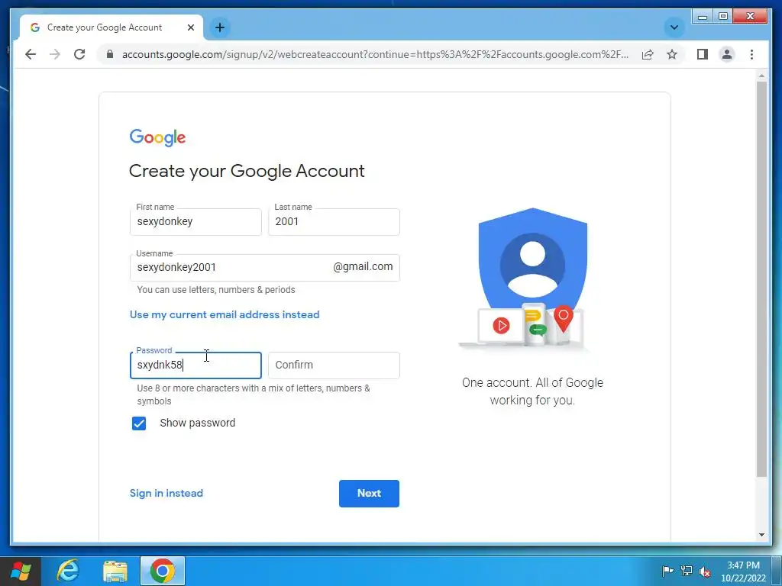Bookmark this page with the star icon
Screen dimensions: 782x586
(672, 54)
